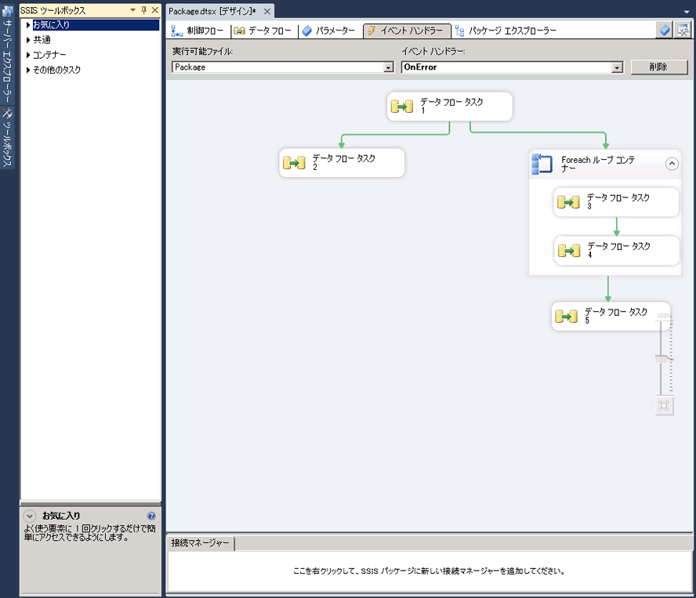Open the 実行可能ファイル dropdown
This screenshot has width=696, height=598.
click(388, 68)
